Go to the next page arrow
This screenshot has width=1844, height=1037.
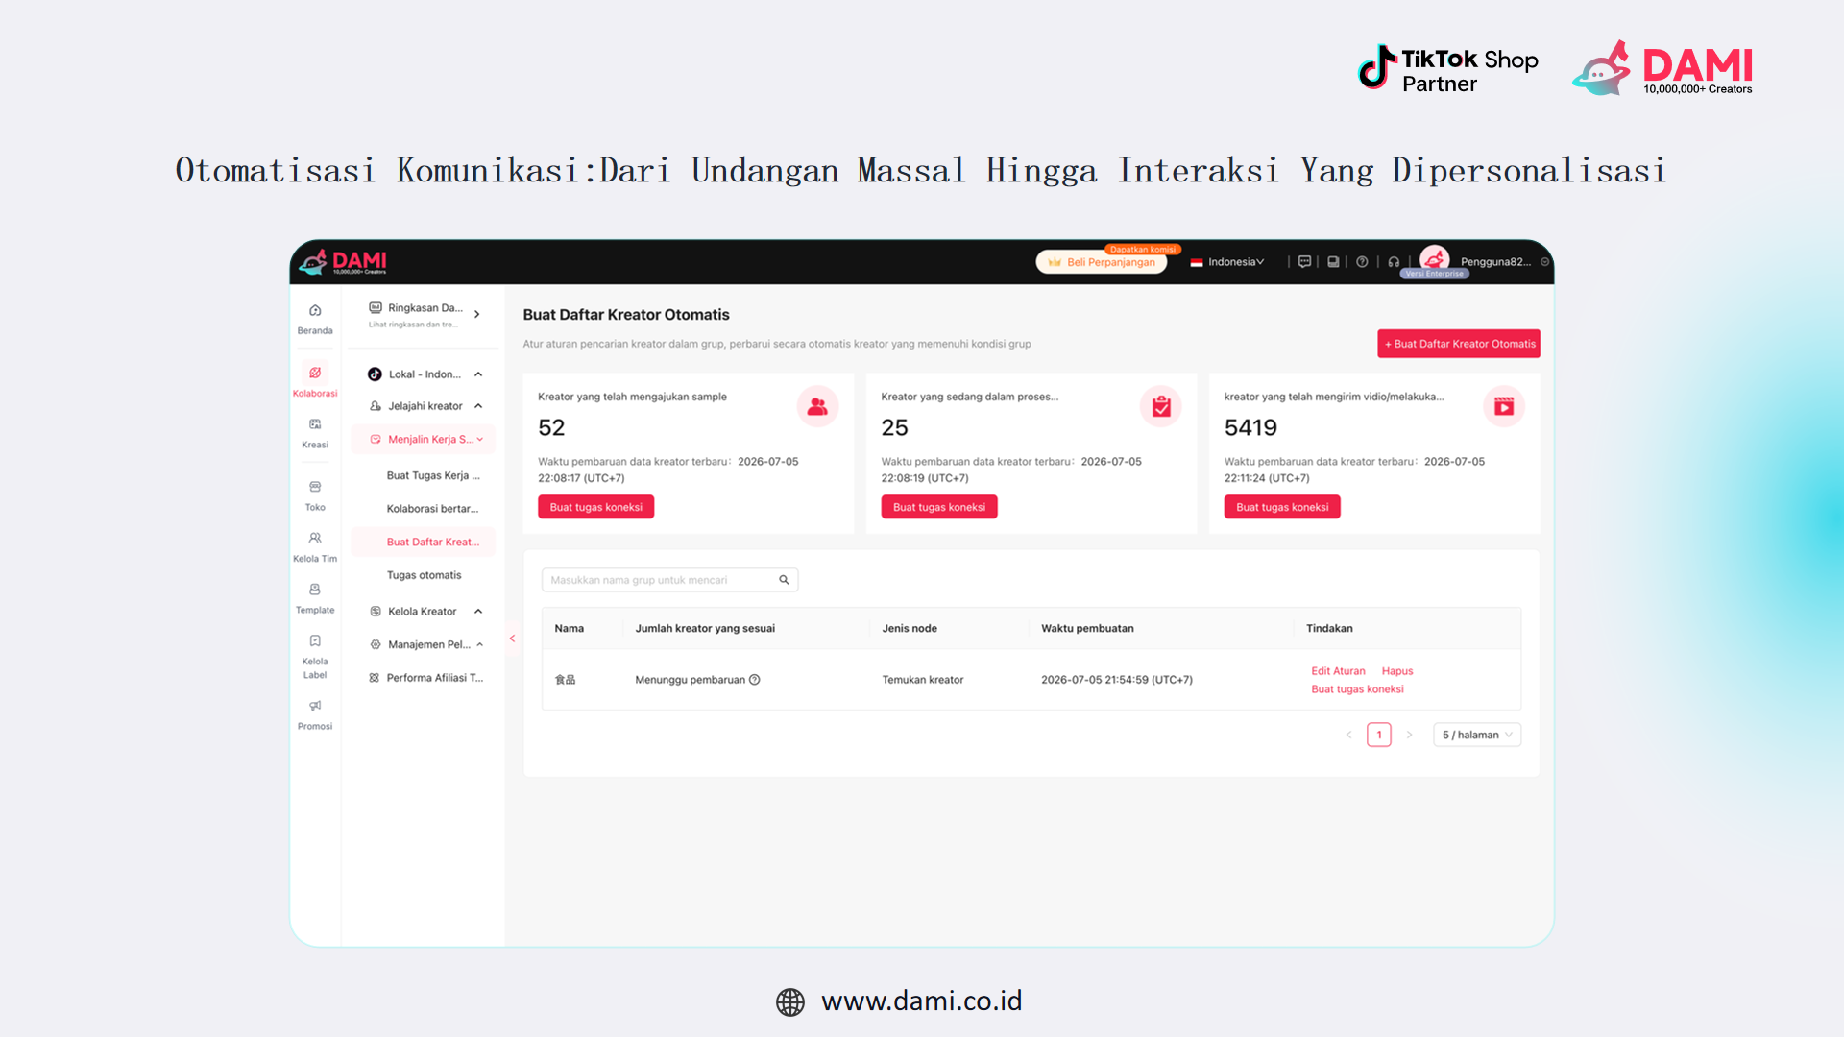pyautogui.click(x=1410, y=736)
